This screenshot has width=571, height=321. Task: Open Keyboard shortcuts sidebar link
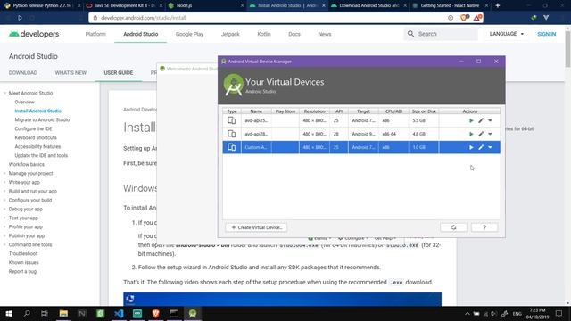click(36, 137)
